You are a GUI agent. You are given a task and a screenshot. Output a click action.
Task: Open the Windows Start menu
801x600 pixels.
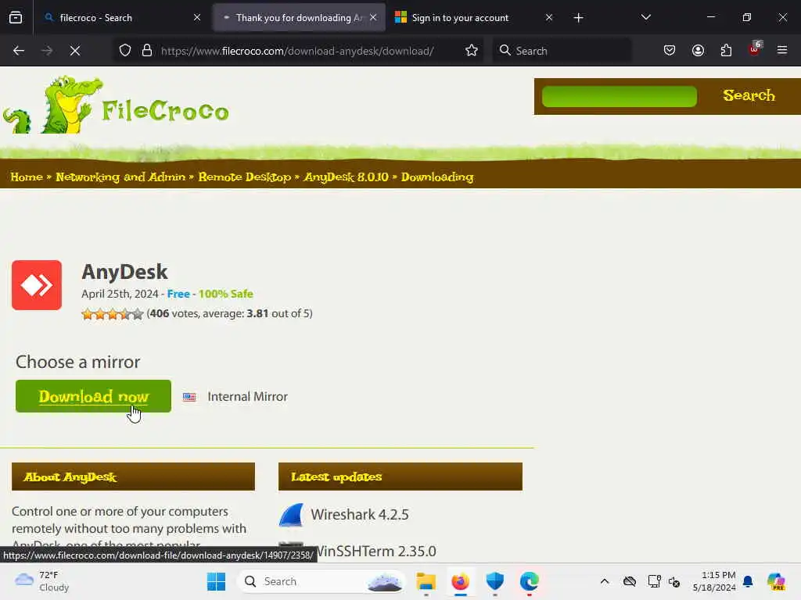point(216,581)
